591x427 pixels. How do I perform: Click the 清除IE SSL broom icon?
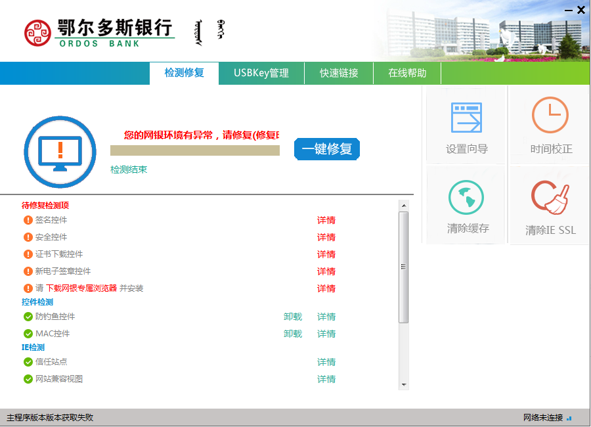(x=550, y=198)
